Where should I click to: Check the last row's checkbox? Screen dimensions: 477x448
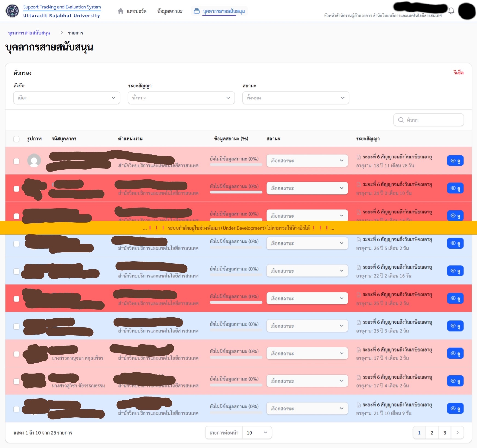(x=16, y=409)
